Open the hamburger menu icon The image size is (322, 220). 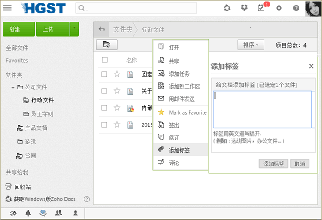point(7,8)
